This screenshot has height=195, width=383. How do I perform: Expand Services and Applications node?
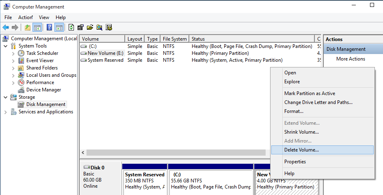click(6, 112)
